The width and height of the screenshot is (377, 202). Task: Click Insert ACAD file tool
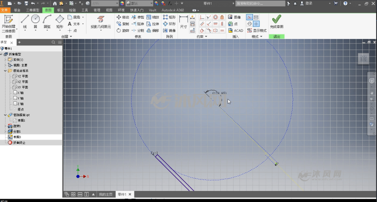tap(235, 30)
